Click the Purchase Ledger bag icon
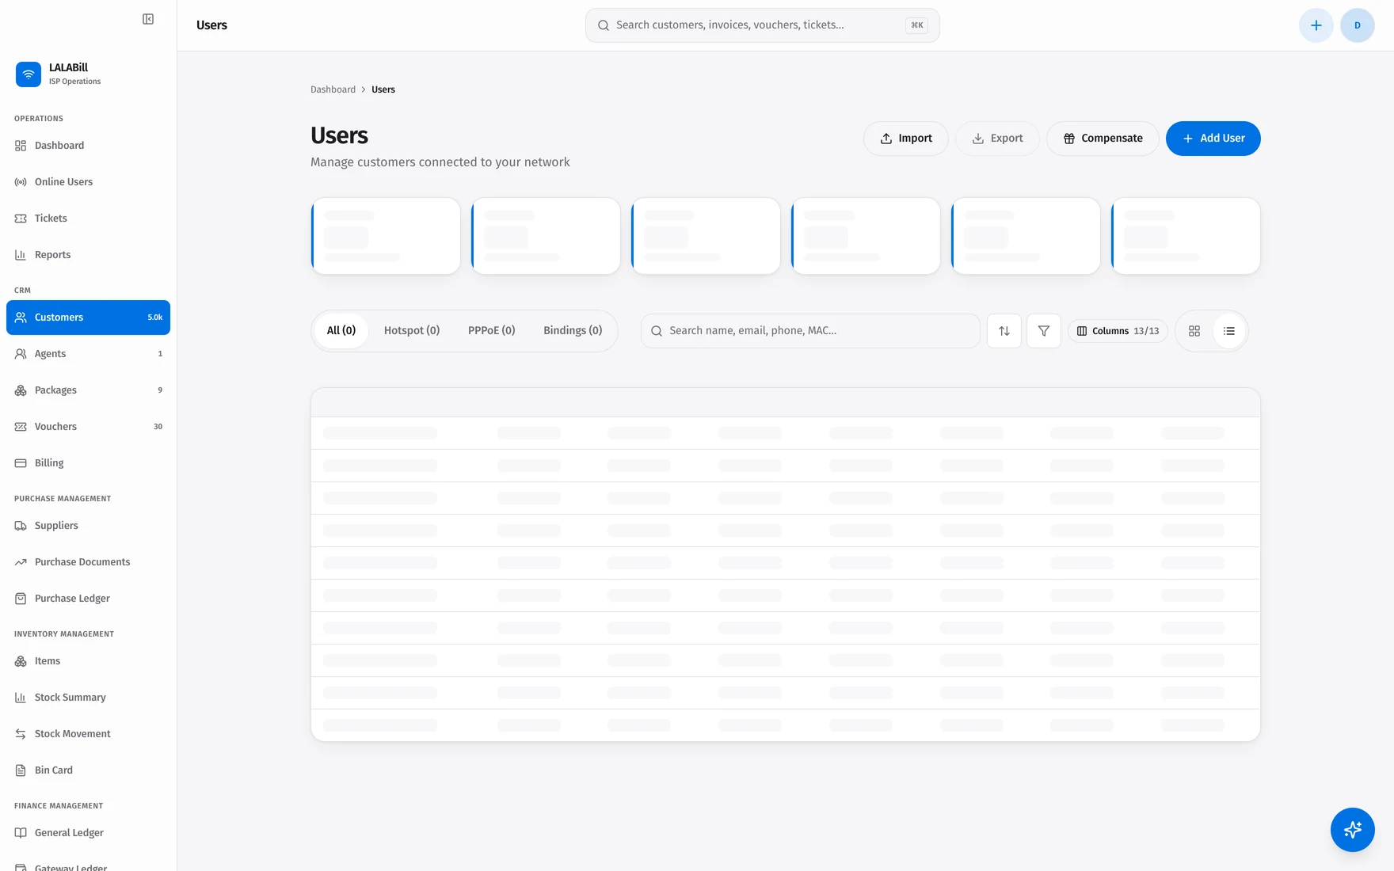The height and width of the screenshot is (871, 1394). 21,599
